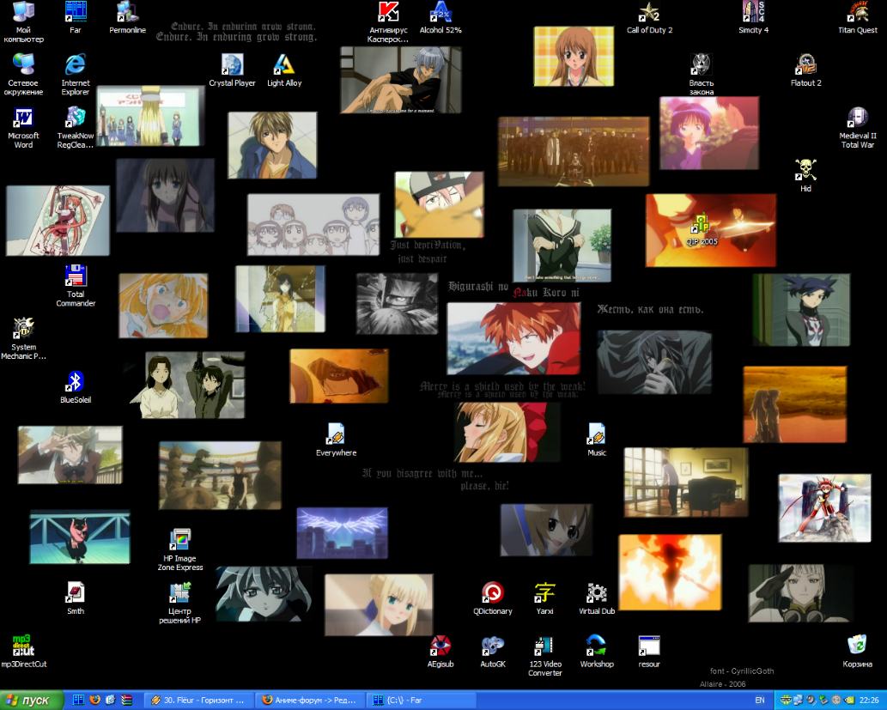
Task: Open the Smth shortcut
Action: pos(76,599)
